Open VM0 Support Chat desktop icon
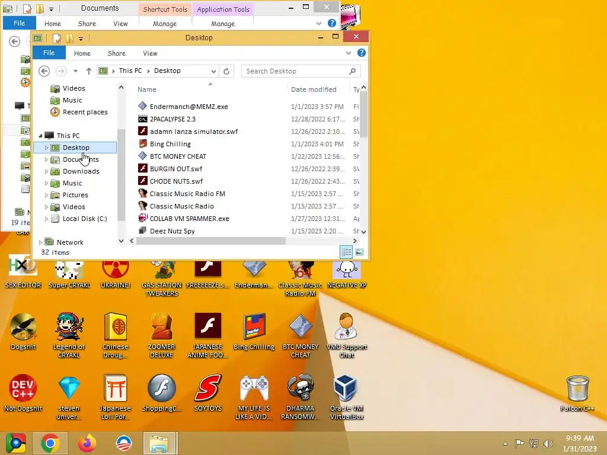 346,335
